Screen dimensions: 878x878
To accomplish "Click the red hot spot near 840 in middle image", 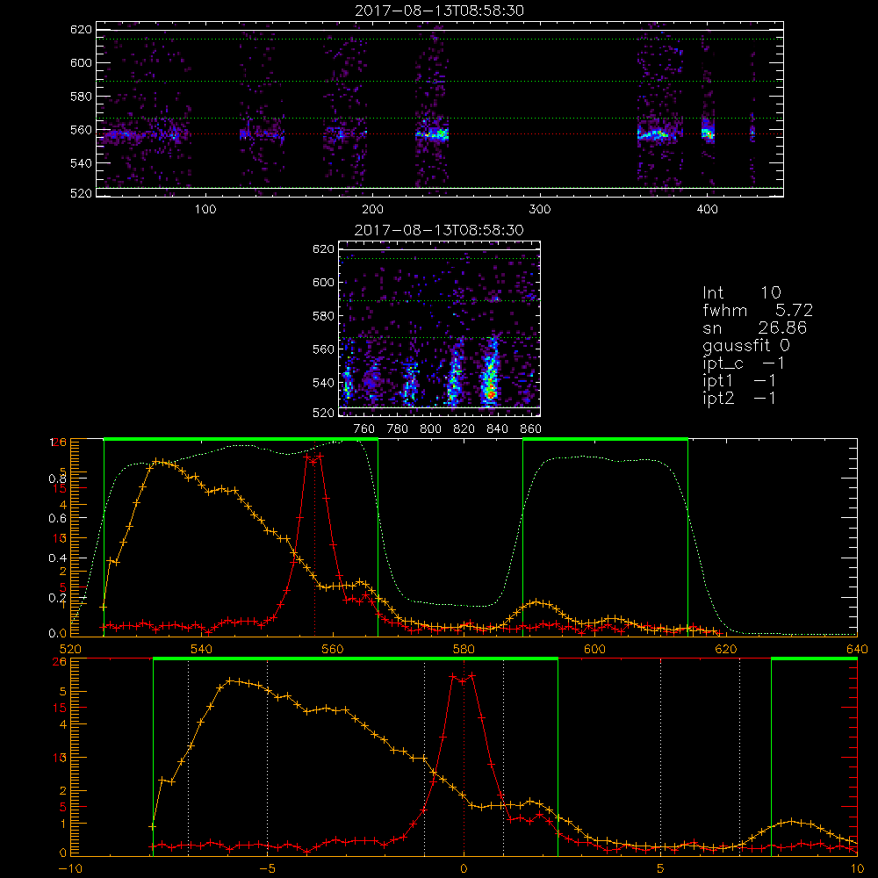I will 491,393.
